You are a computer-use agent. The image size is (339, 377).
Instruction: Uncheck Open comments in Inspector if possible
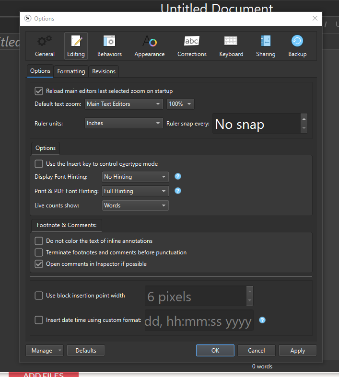[39, 264]
